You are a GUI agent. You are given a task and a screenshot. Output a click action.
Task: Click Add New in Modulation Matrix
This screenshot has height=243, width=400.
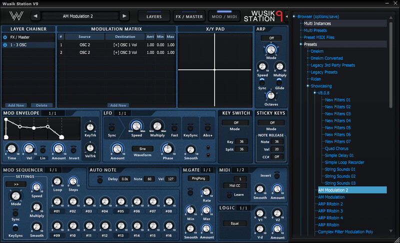(x=118, y=105)
